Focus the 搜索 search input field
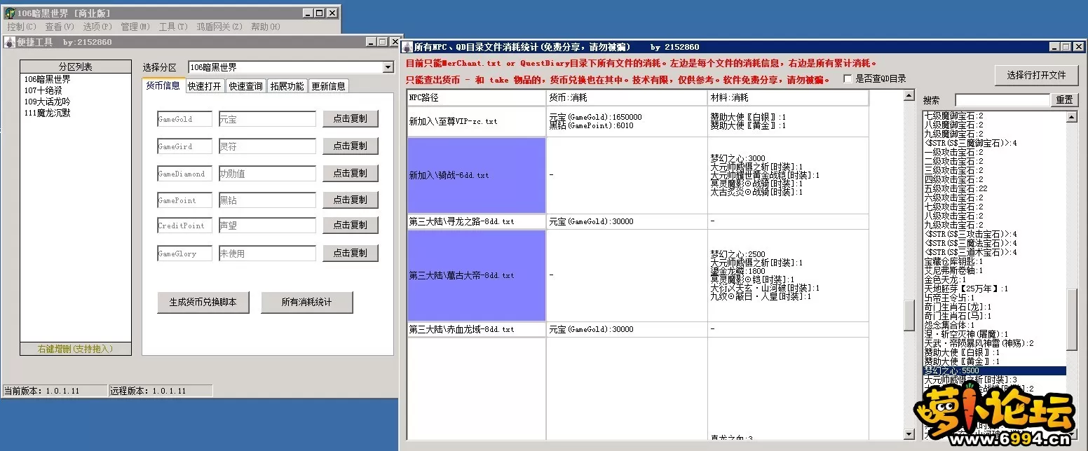 pos(1002,100)
